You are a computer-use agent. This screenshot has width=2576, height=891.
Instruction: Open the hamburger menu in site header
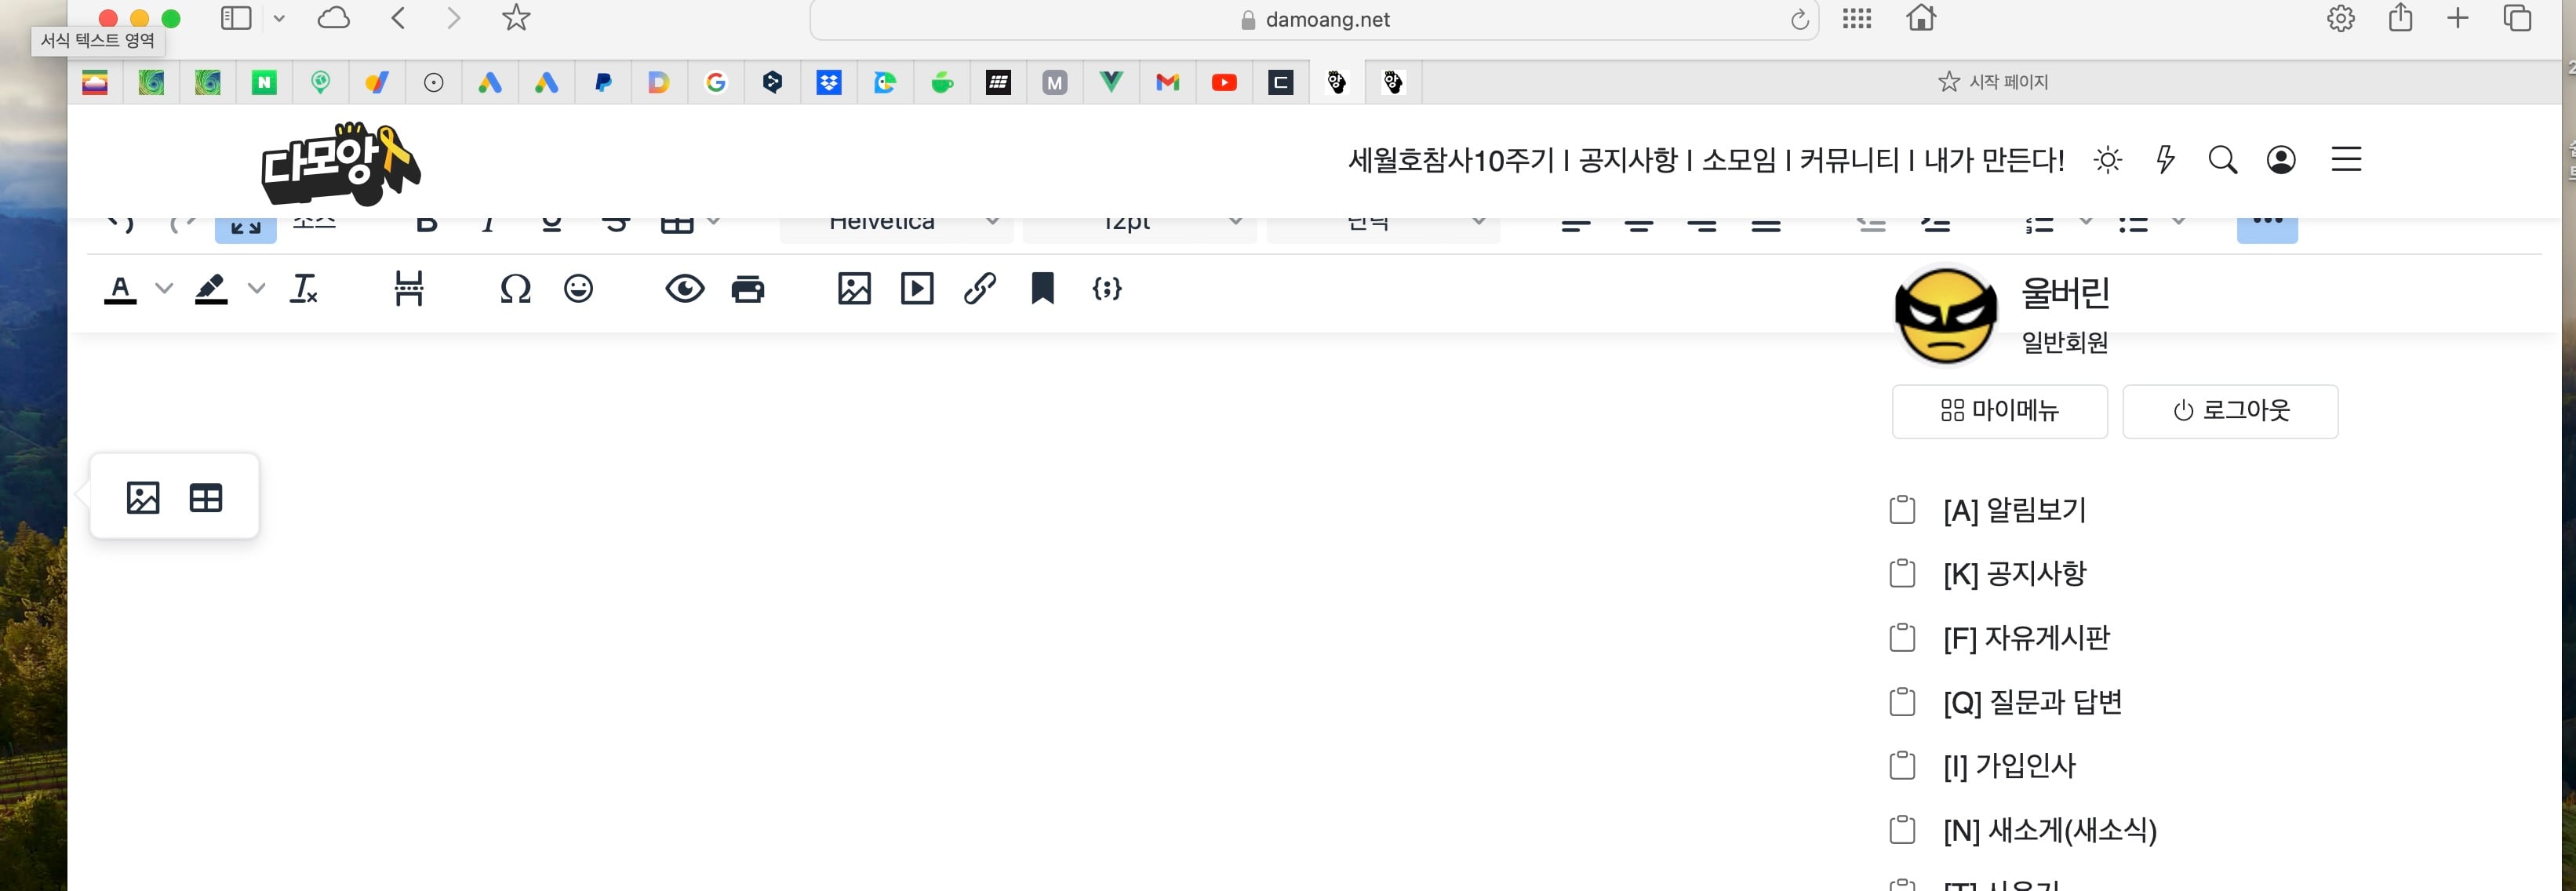point(2346,160)
